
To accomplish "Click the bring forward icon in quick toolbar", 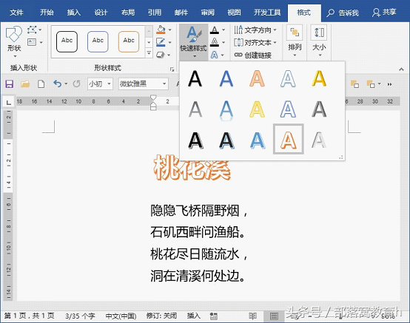I will click(x=354, y=84).
